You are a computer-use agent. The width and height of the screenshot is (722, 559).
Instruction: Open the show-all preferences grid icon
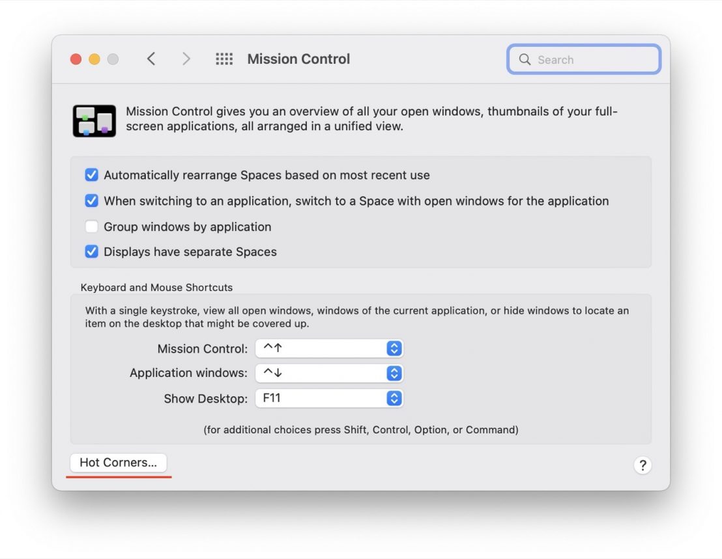coord(224,59)
